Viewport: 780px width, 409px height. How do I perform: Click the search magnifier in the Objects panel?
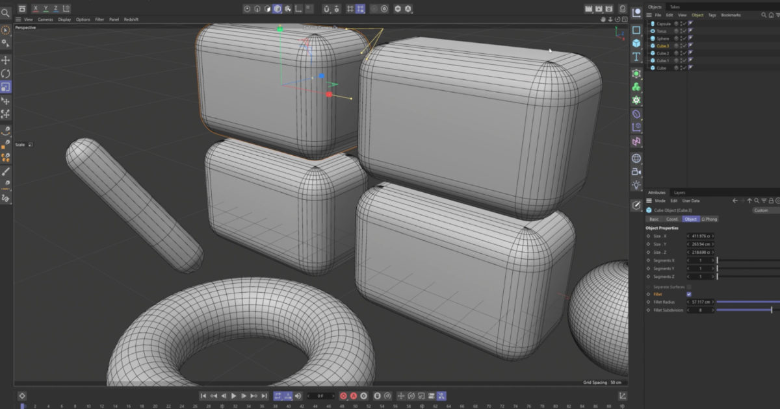point(764,15)
